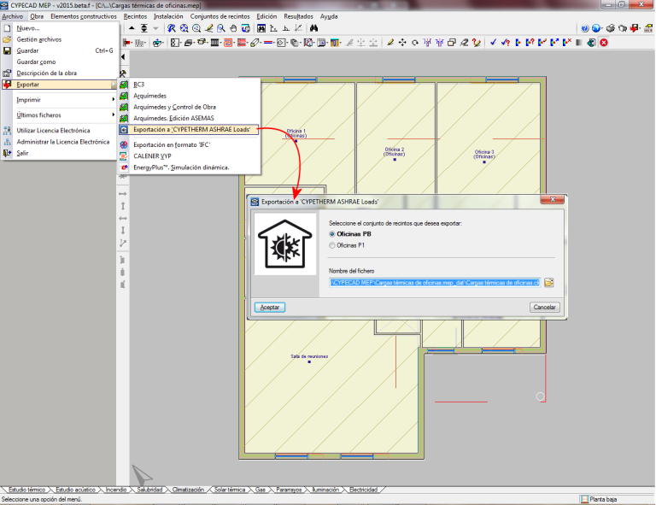The image size is (656, 505).
Task: Choose Exportación en formato 'IFC'
Action: (172, 145)
